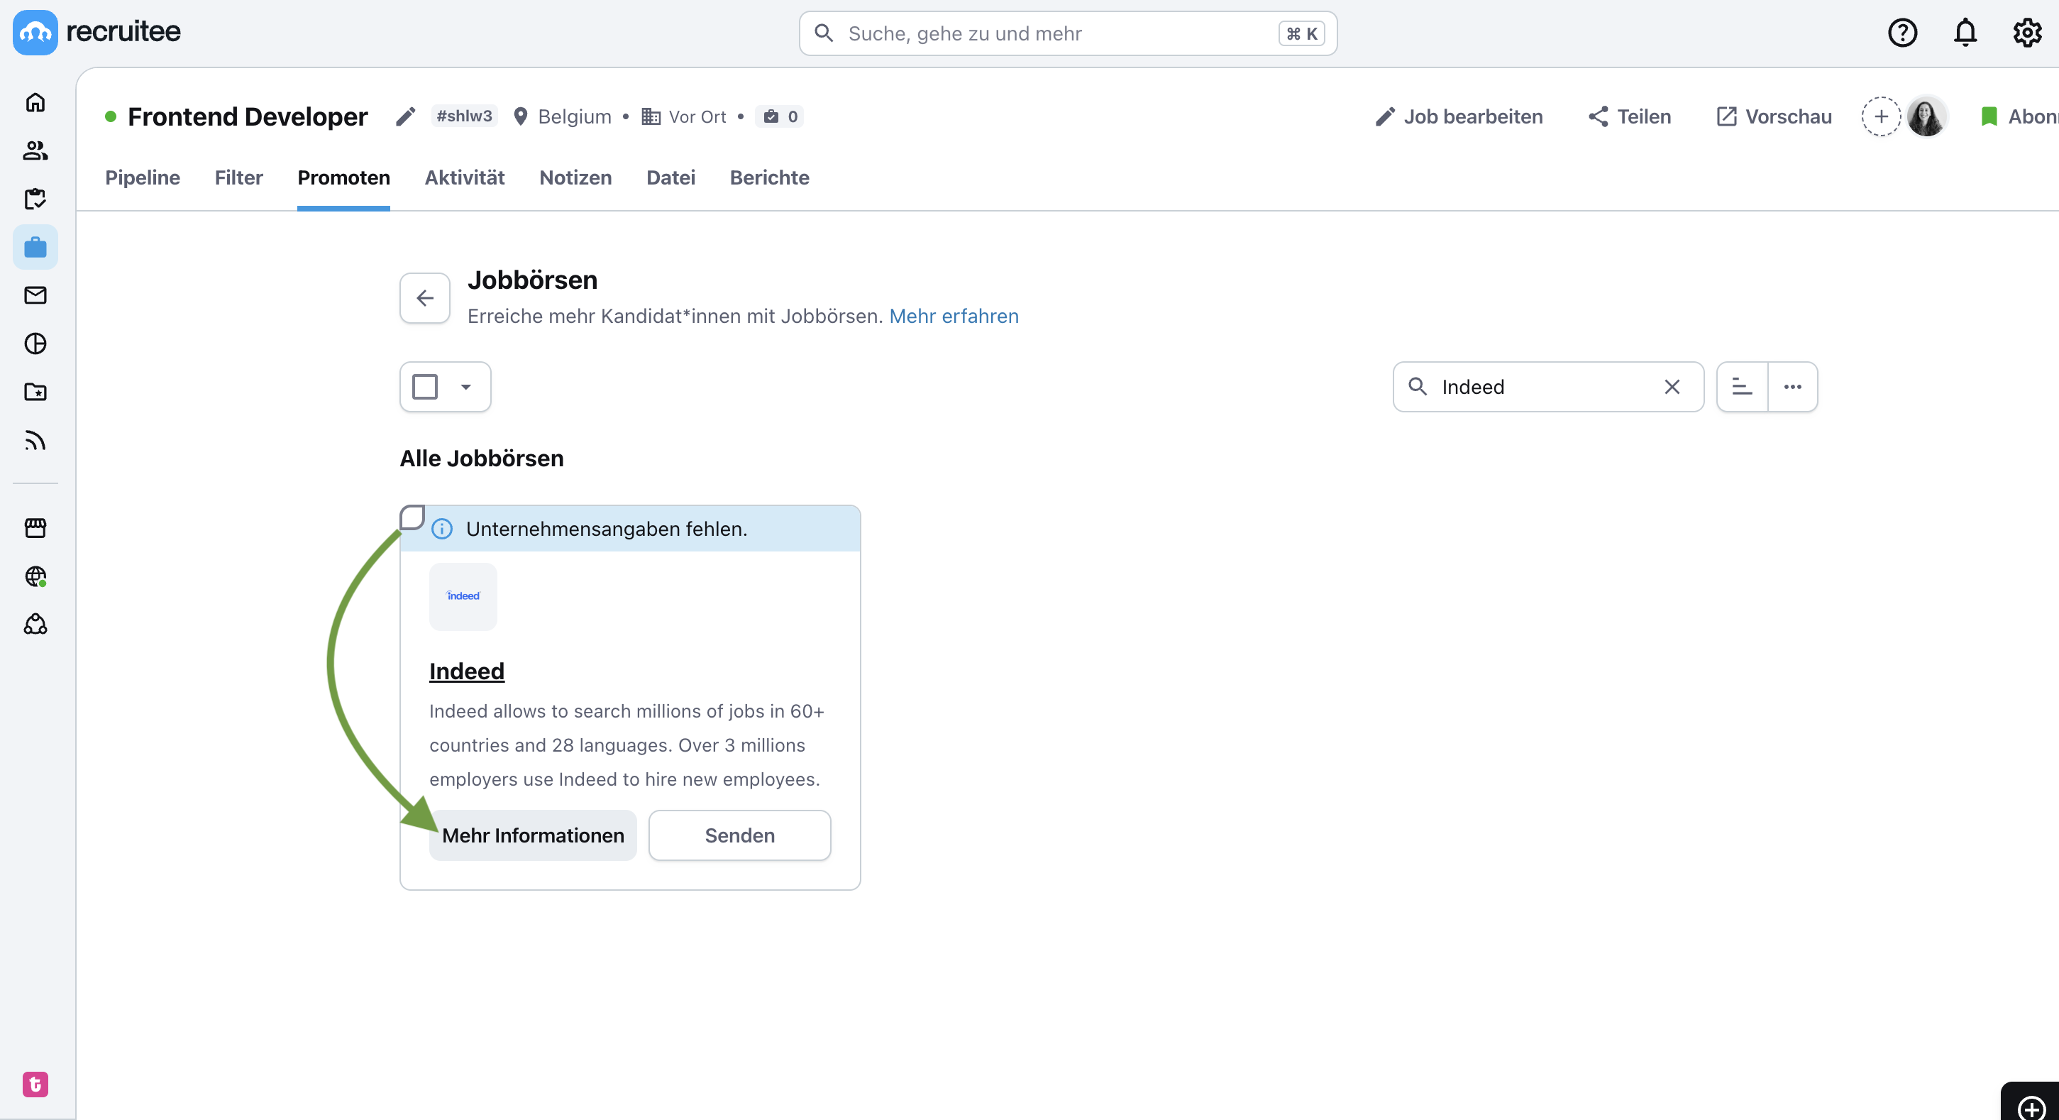Viewport: 2059px width, 1120px height.
Task: Open the Berichte tab
Action: point(769,177)
